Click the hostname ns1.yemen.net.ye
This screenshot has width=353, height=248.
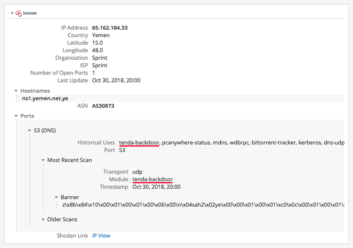[45, 98]
